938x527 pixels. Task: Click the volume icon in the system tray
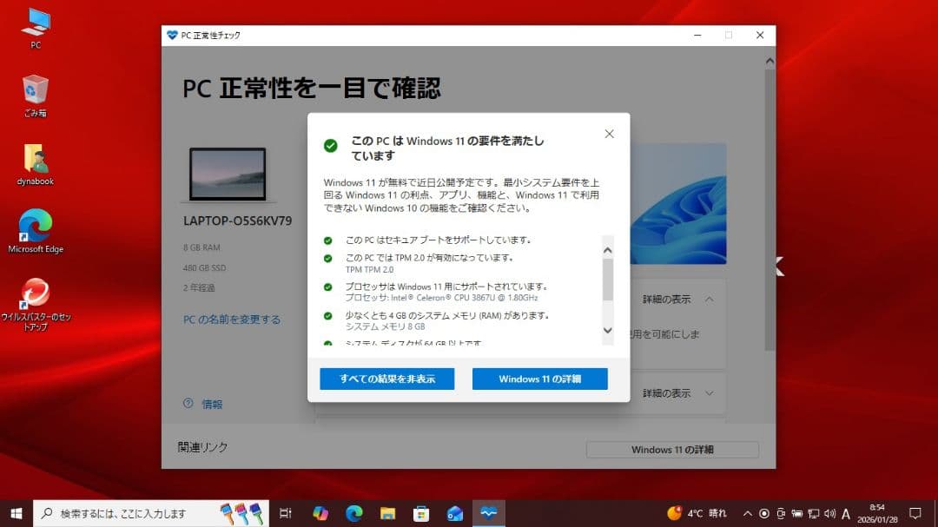point(830,515)
